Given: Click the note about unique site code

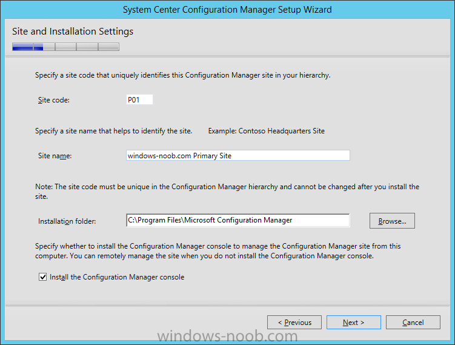Looking at the screenshot, I should (x=227, y=192).
